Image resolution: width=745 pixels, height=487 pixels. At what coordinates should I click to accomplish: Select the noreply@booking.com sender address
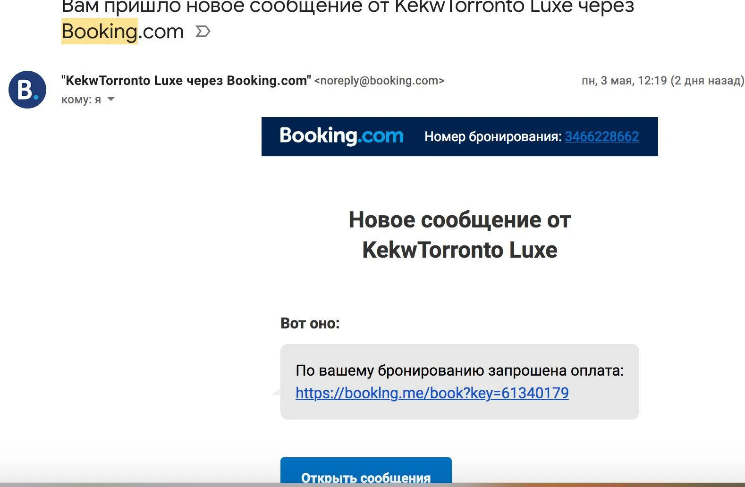379,81
